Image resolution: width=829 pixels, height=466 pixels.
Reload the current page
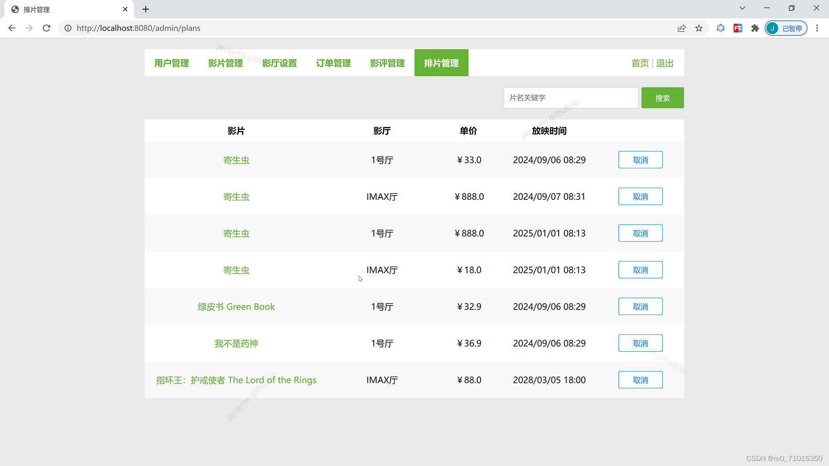pyautogui.click(x=47, y=28)
